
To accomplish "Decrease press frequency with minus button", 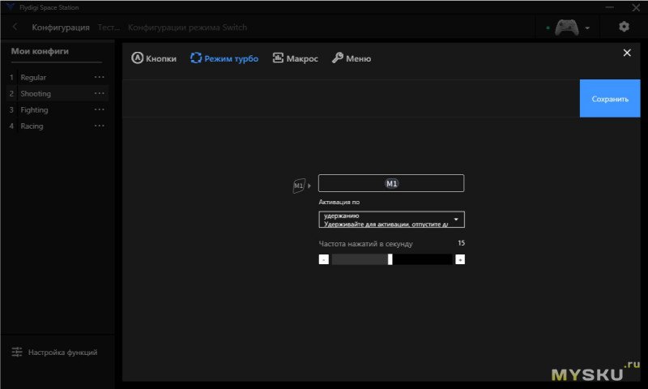I will [x=323, y=259].
